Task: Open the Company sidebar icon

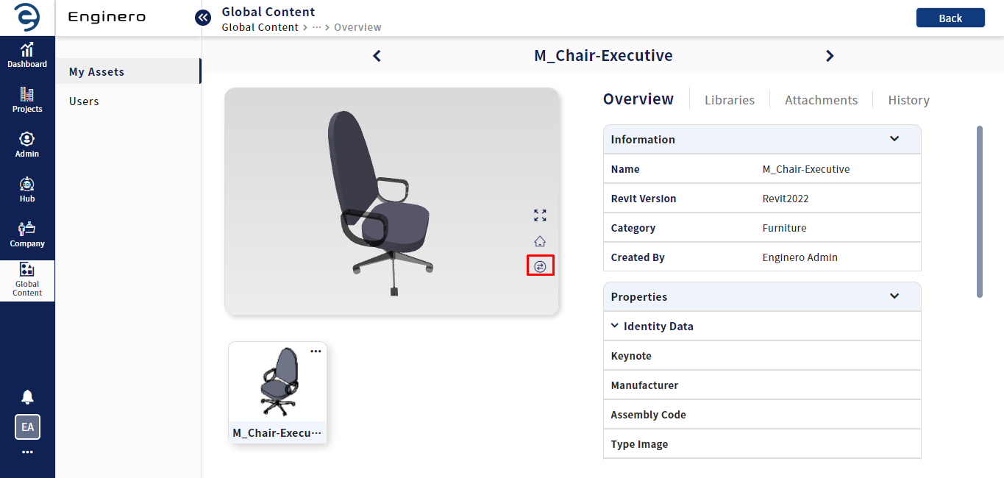Action: click(27, 235)
